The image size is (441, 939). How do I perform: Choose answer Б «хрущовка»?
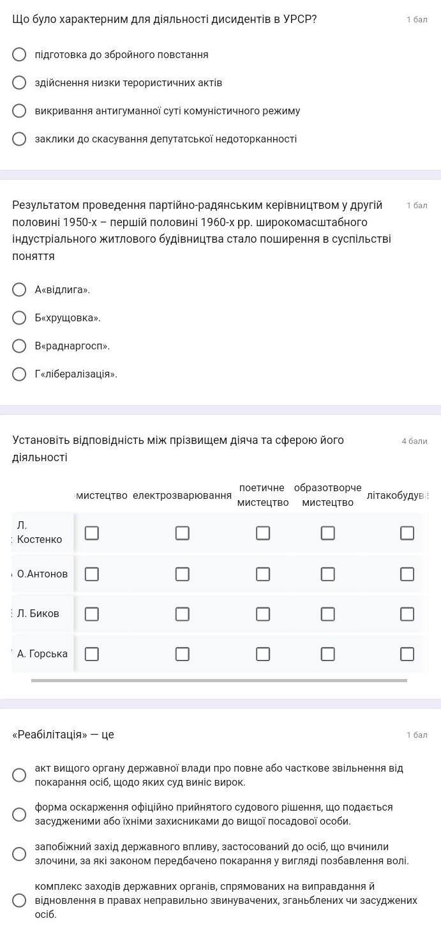[x=20, y=318]
